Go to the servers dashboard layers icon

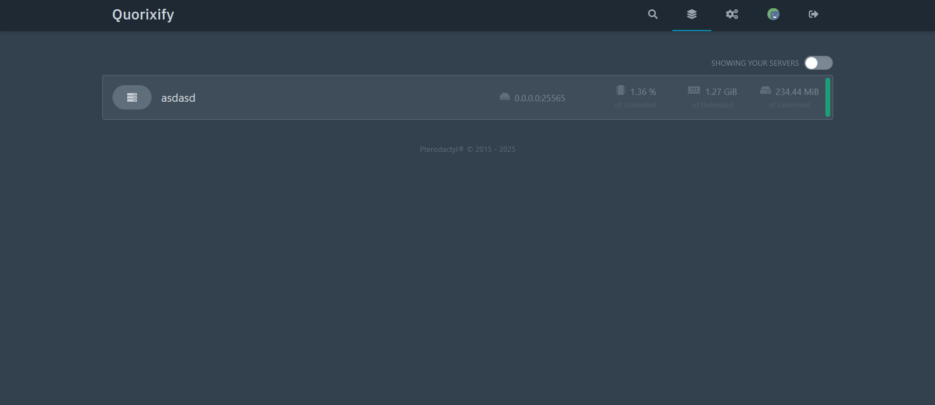click(691, 15)
